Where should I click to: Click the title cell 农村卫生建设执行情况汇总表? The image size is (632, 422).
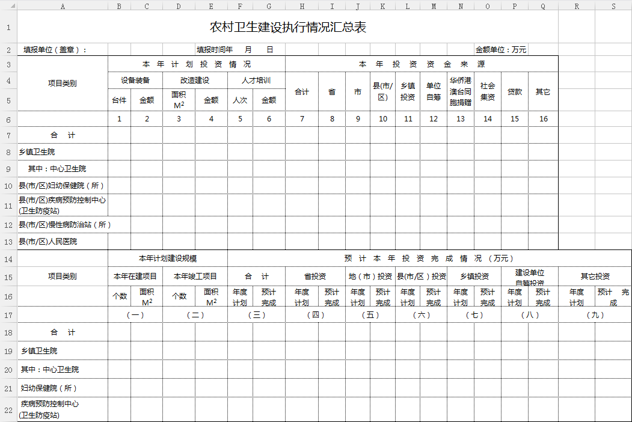tap(287, 28)
